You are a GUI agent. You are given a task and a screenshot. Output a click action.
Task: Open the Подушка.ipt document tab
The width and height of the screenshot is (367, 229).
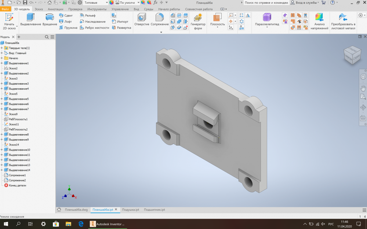(130, 210)
